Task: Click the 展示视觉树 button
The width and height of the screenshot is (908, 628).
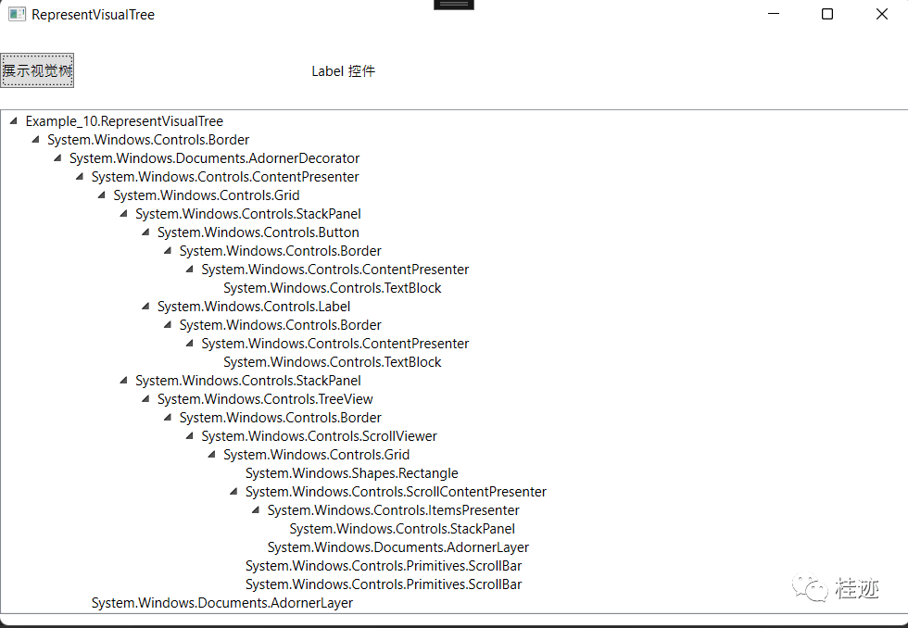Action: coord(37,69)
